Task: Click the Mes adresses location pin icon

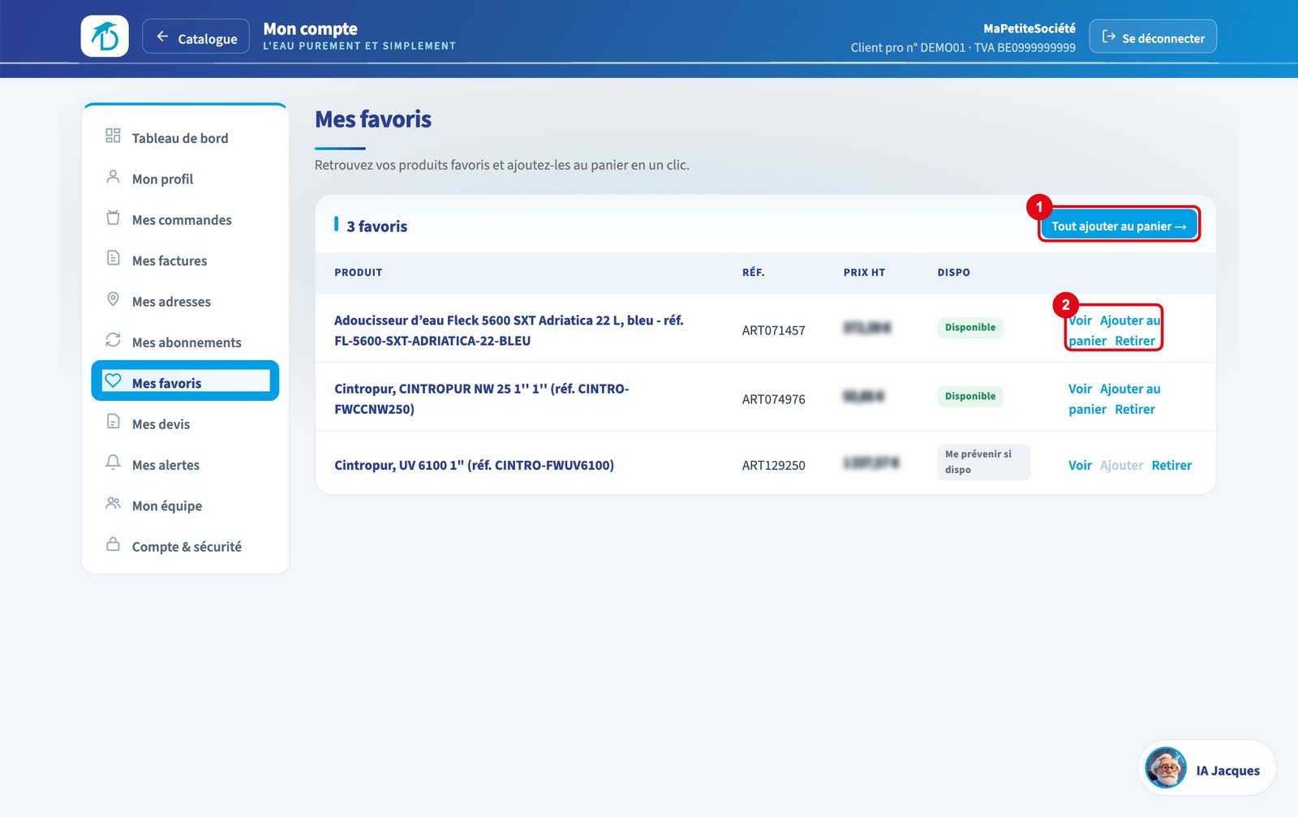Action: 113,299
